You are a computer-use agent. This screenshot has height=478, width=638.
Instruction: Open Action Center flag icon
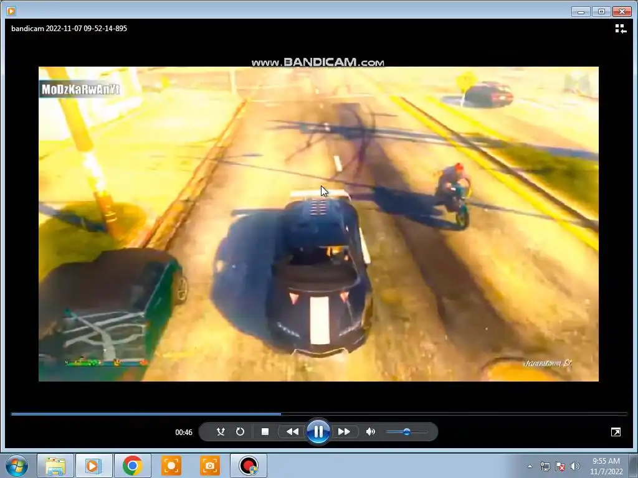(x=560, y=466)
